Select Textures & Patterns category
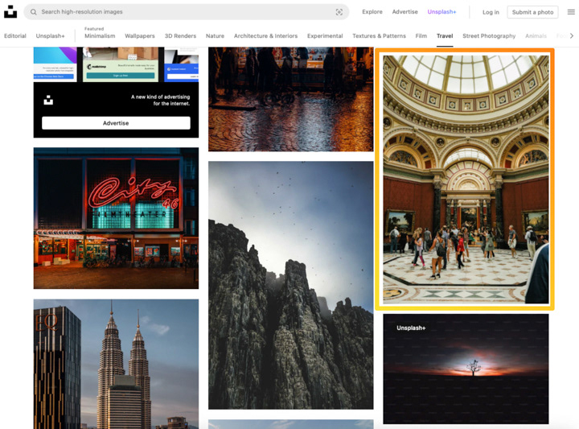The width and height of the screenshot is (579, 429). [x=379, y=36]
